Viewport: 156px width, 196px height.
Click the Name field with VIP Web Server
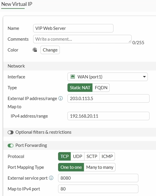[73, 28]
